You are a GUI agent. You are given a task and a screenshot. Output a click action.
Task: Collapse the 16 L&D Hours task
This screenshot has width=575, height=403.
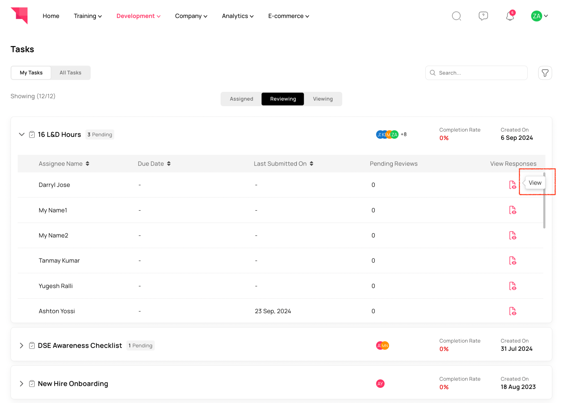22,134
